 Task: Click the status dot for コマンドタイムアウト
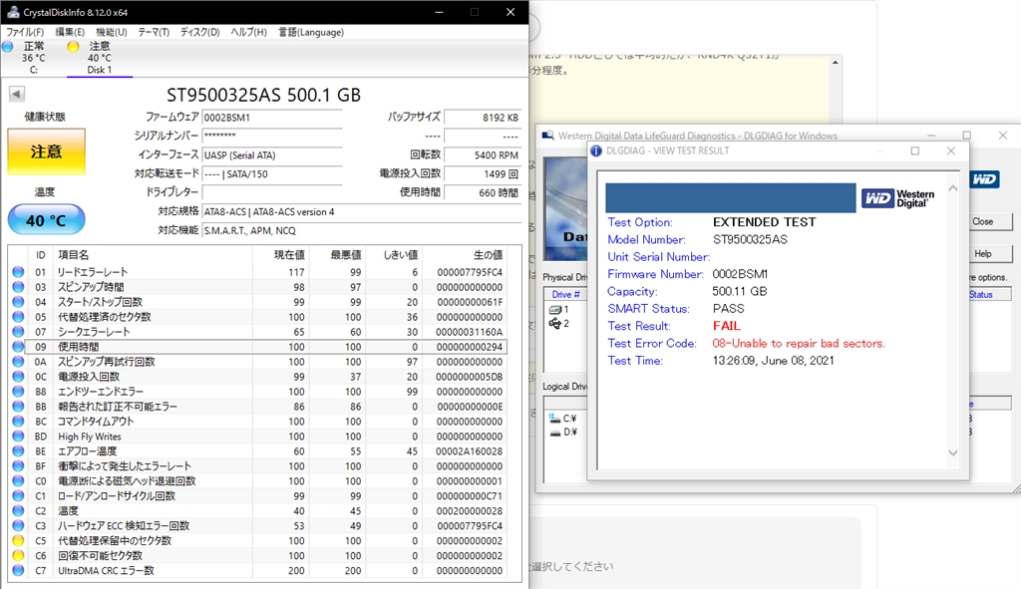(18, 422)
